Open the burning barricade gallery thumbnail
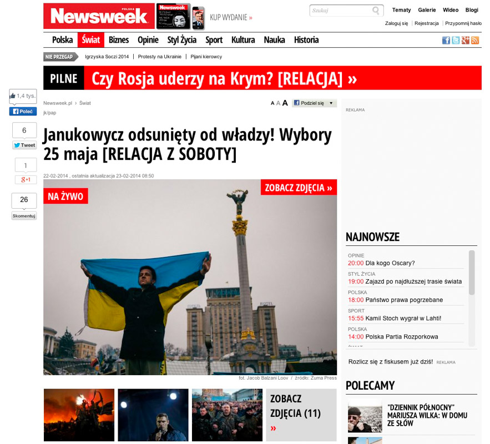Screen dimensions: 490x444 coord(79,415)
